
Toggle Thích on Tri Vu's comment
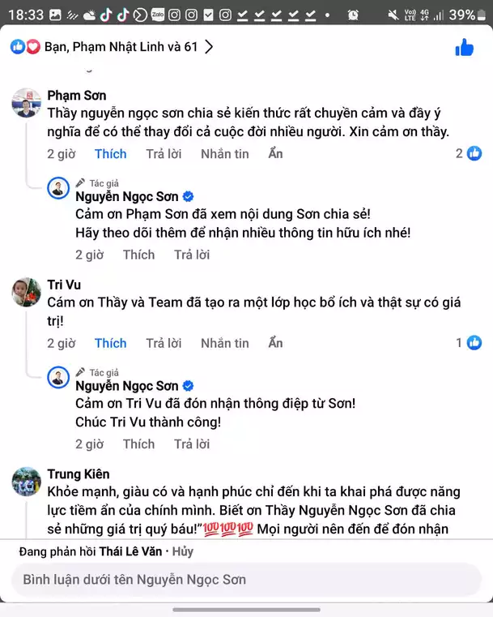click(110, 343)
